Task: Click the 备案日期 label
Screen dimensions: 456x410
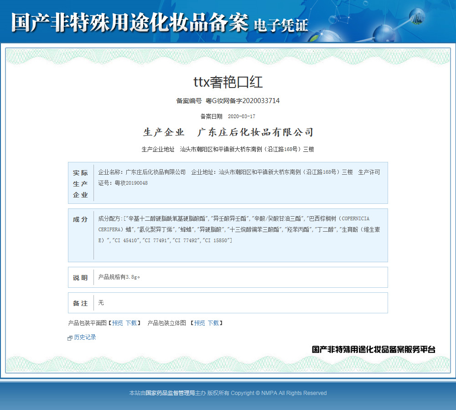Action: [x=212, y=117]
